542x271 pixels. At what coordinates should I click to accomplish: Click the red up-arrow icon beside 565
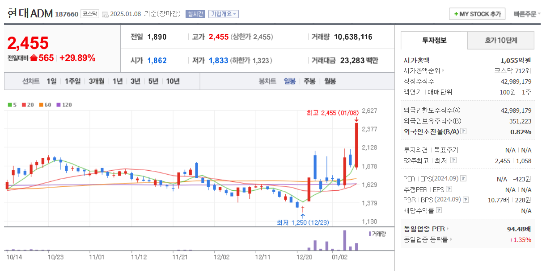(x=33, y=58)
